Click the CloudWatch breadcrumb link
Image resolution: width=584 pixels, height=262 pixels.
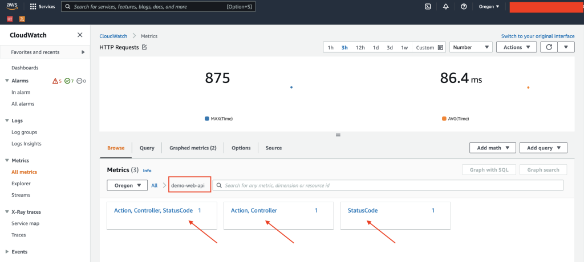click(113, 36)
